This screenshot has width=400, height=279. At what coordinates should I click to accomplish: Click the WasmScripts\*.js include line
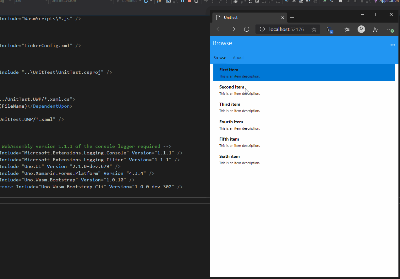pos(41,19)
